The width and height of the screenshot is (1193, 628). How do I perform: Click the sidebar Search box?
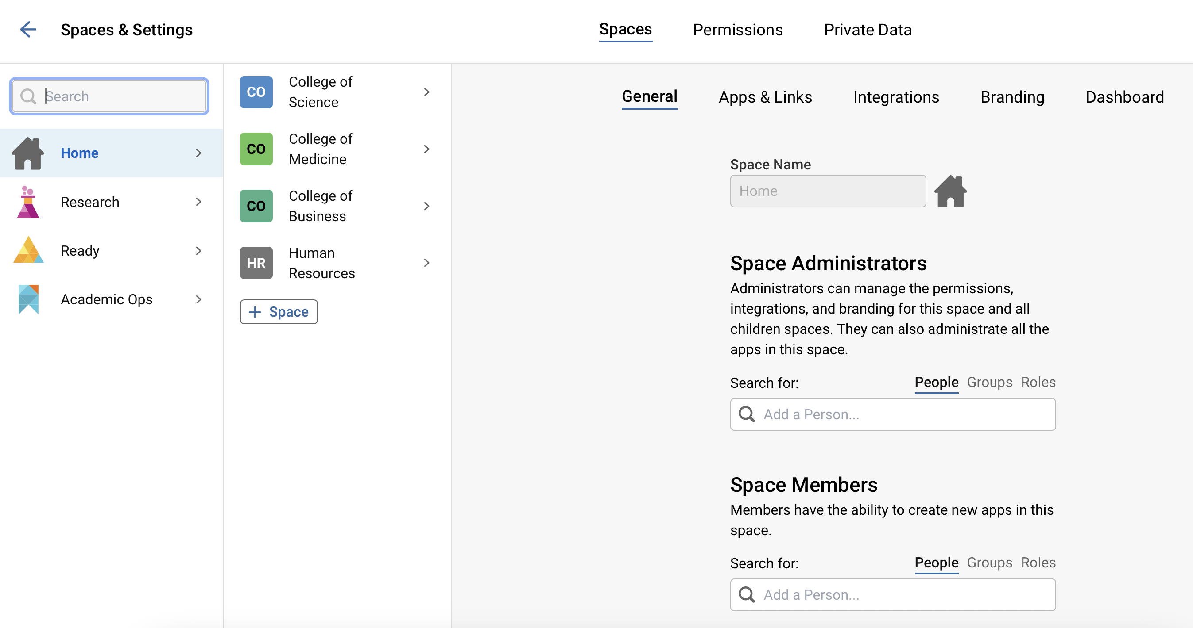point(109,96)
